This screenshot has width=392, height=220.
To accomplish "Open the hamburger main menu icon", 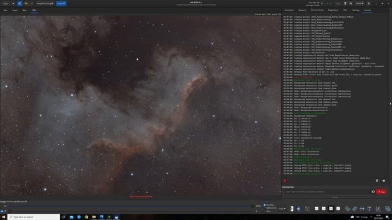I will [369, 4].
